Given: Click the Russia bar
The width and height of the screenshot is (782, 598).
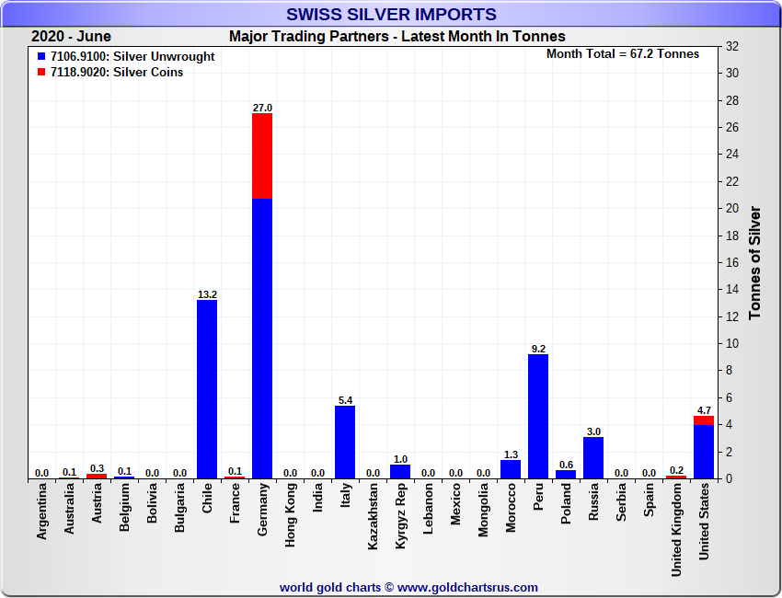Looking at the screenshot, I should point(593,457).
